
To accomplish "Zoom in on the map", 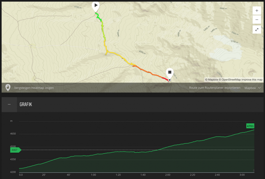I will point(257,11).
